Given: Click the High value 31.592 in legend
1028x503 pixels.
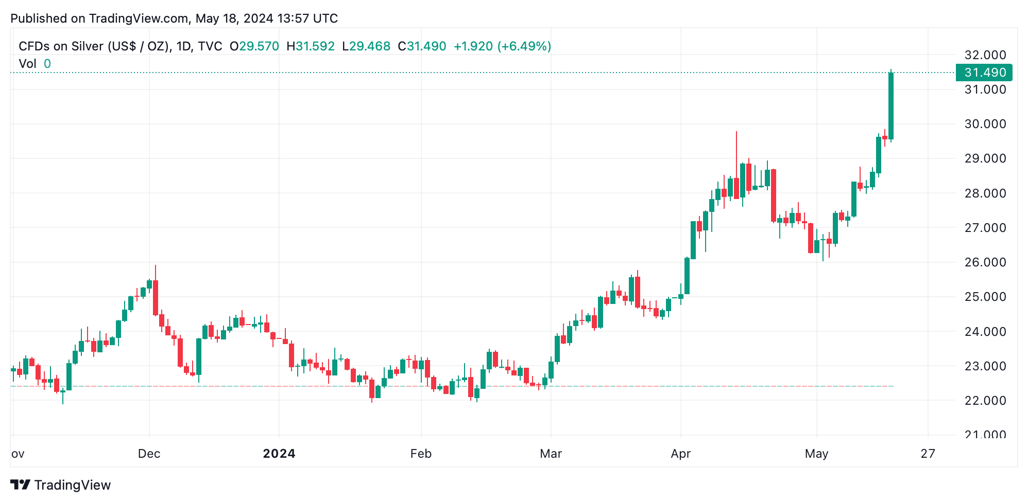Looking at the screenshot, I should coord(315,46).
